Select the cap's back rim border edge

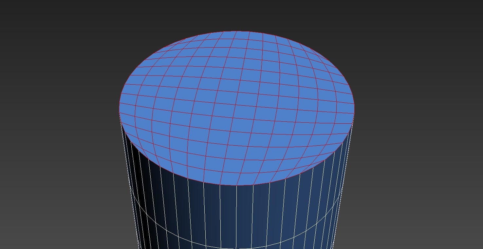tap(236, 31)
